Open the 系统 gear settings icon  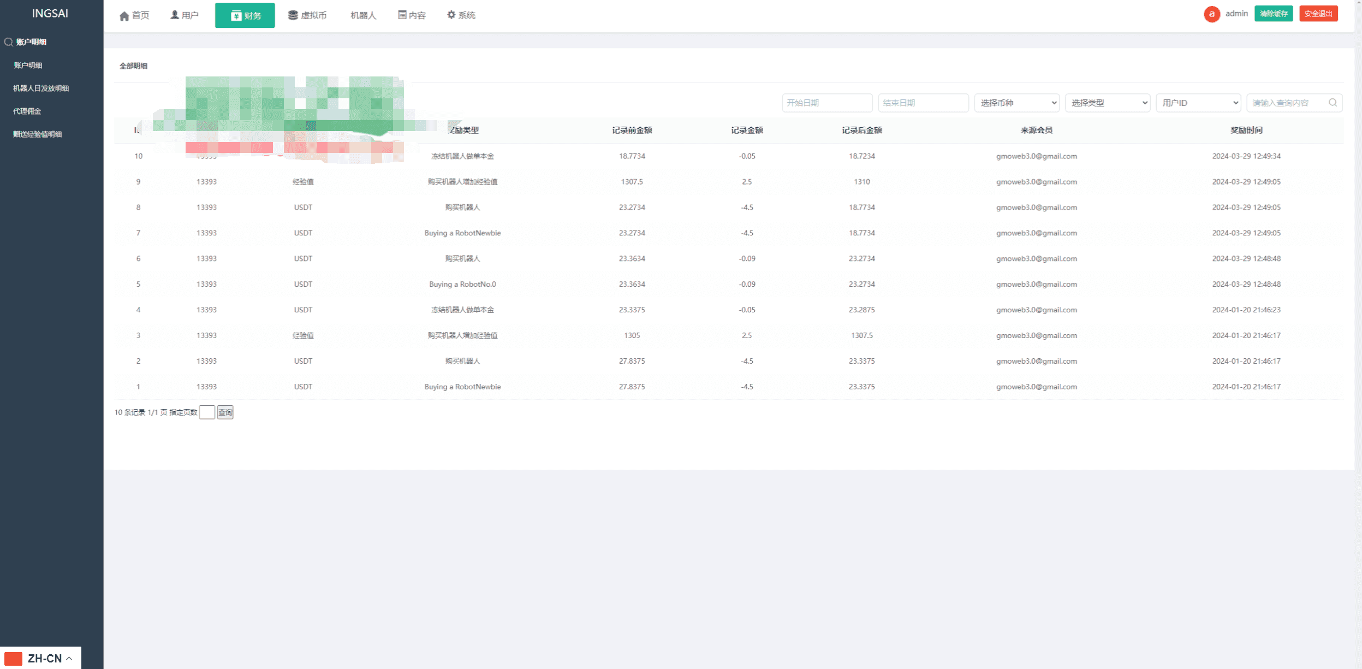[x=451, y=15]
